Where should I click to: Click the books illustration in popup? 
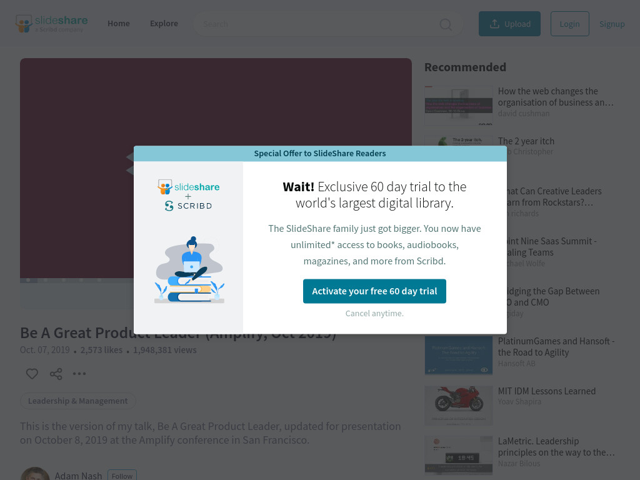(189, 269)
